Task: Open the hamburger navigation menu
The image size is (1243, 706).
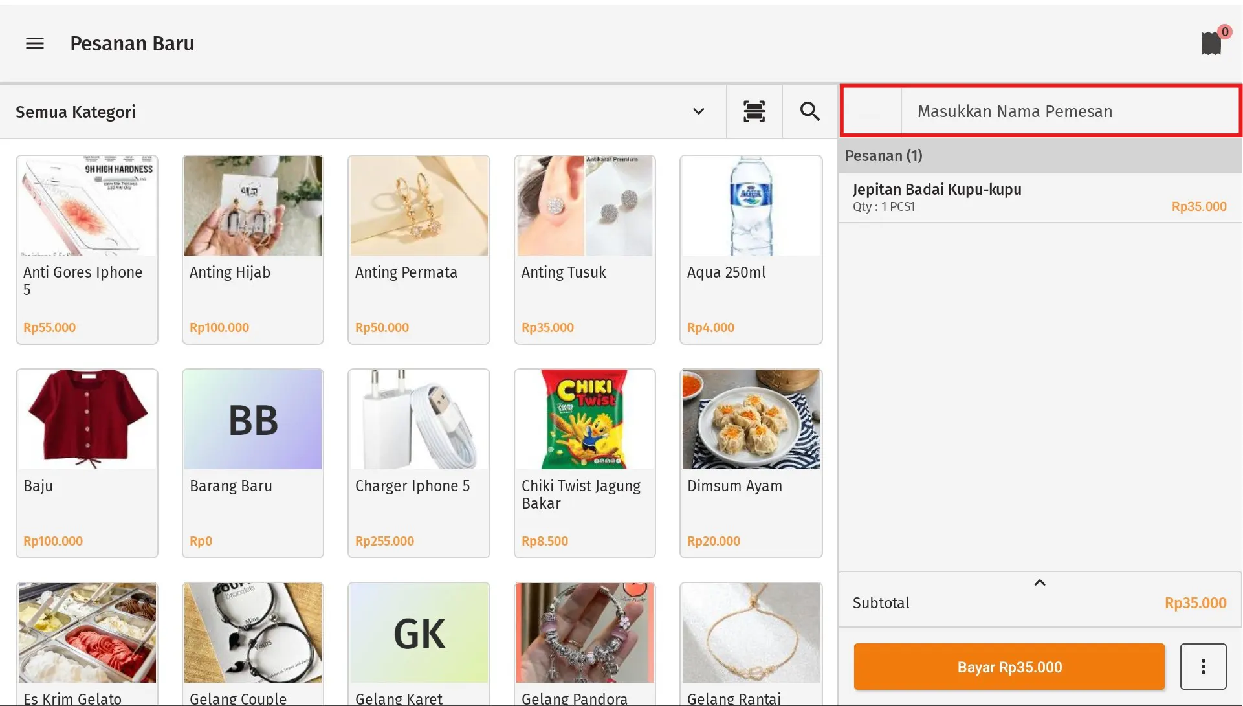Action: click(35, 43)
